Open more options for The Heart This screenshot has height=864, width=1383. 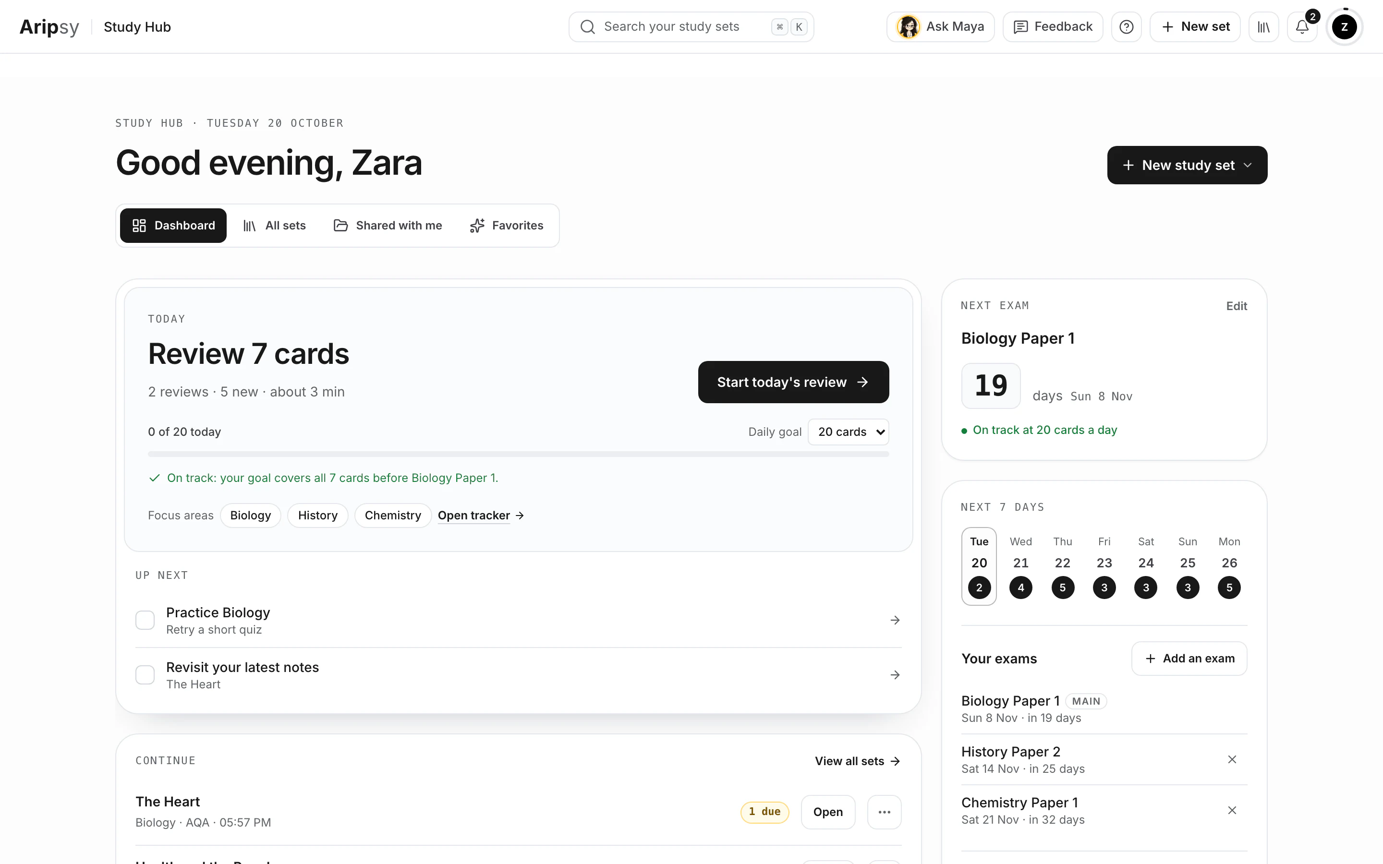pos(884,812)
